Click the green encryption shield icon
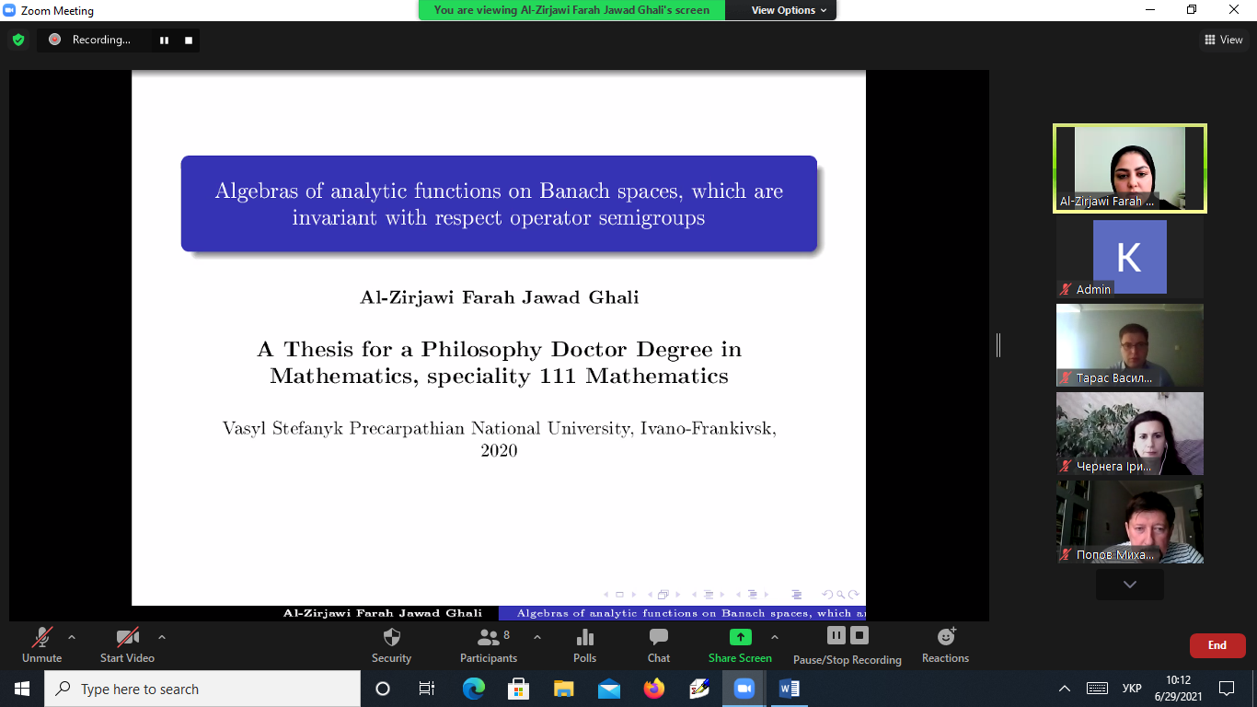Screen dimensions: 1257x707 (x=18, y=40)
